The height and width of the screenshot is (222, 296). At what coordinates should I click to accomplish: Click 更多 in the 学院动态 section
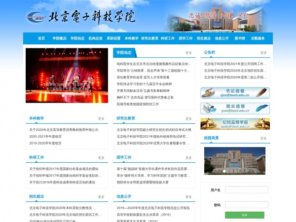pyautogui.click(x=188, y=53)
